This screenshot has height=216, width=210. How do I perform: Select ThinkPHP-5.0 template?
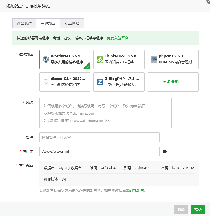pyautogui.click(x=119, y=59)
